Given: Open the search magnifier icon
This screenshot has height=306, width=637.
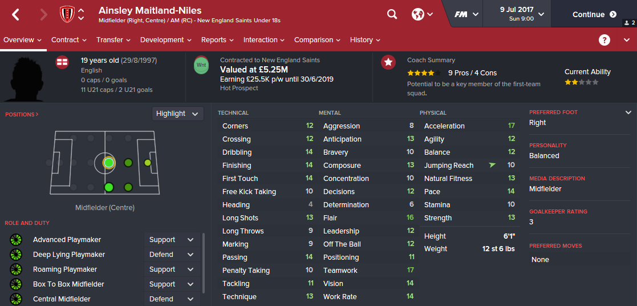Looking at the screenshot, I should coord(392,14).
